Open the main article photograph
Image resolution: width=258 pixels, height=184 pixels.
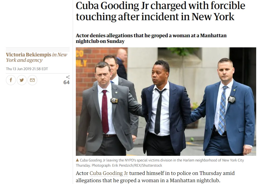[166, 101]
